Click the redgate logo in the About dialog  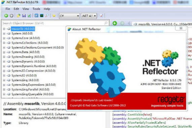(x=171, y=100)
